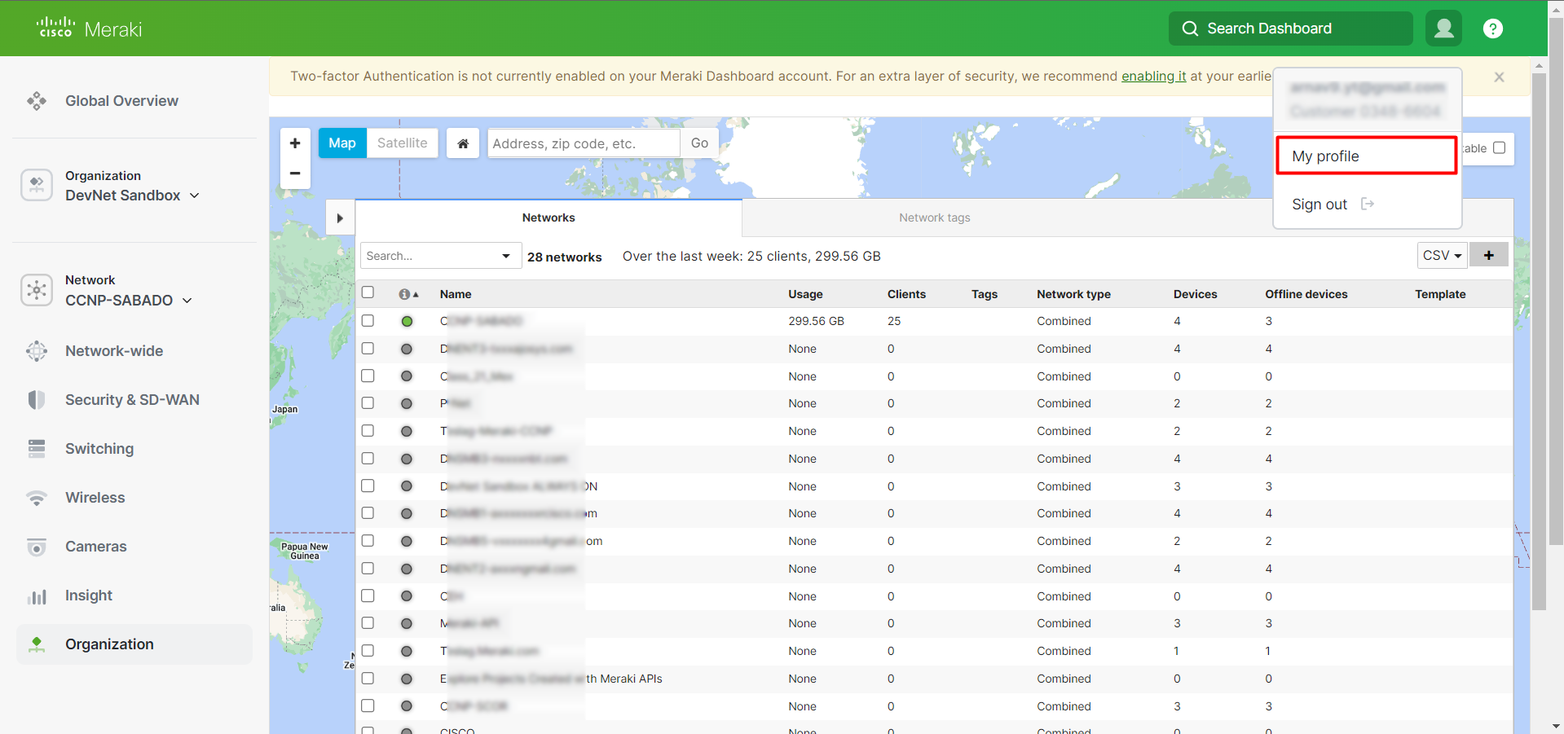1564x734 pixels.
Task: Open the user account icon
Action: tap(1443, 29)
